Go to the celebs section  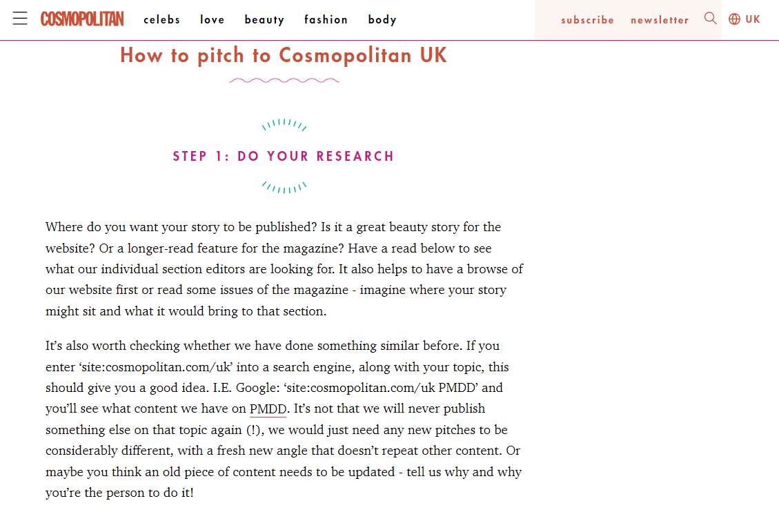coord(161,19)
